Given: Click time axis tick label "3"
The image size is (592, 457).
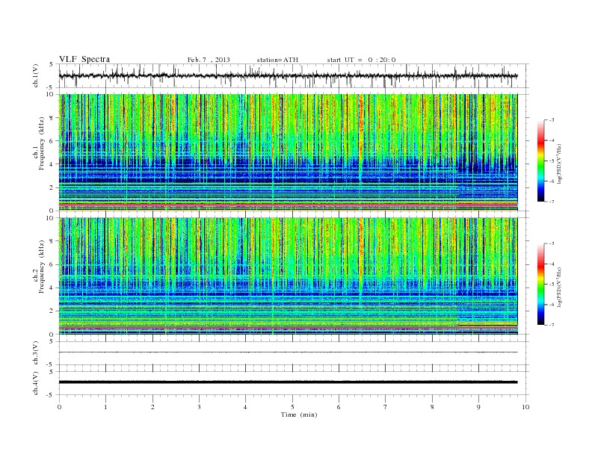Looking at the screenshot, I should pyautogui.click(x=199, y=407).
